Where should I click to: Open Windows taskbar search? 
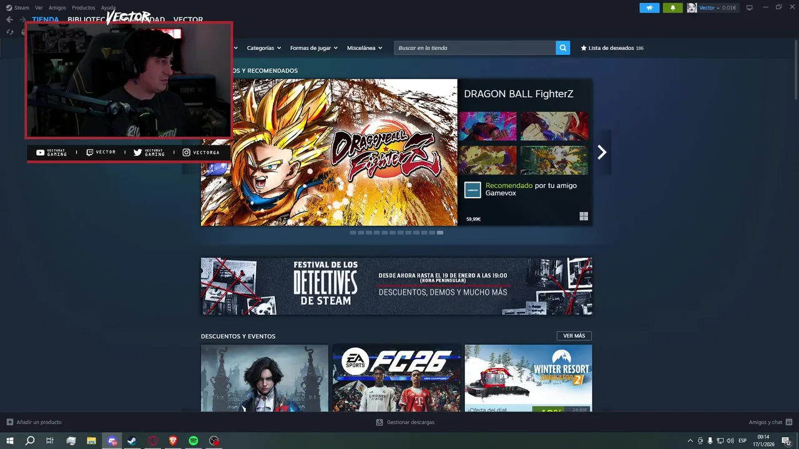30,441
